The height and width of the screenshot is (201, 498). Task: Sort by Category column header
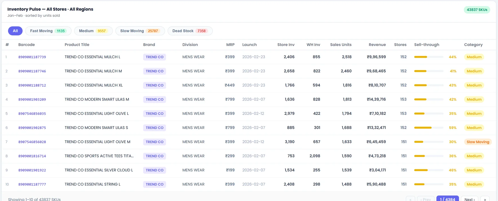click(x=473, y=45)
